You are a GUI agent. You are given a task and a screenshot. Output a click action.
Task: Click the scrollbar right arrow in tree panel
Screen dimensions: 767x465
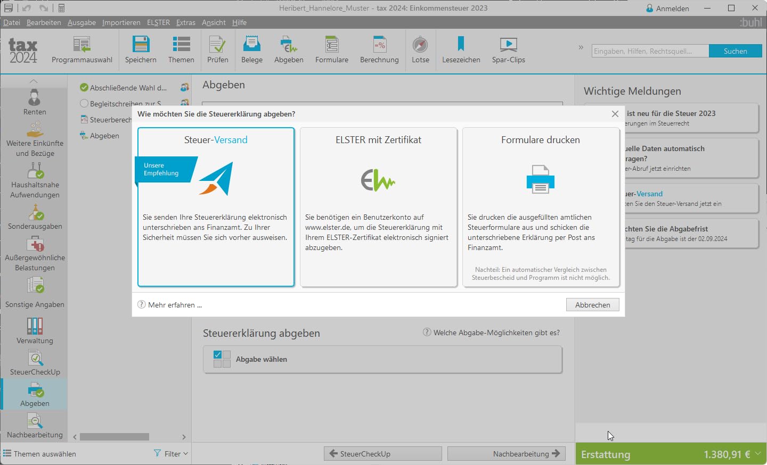184,437
